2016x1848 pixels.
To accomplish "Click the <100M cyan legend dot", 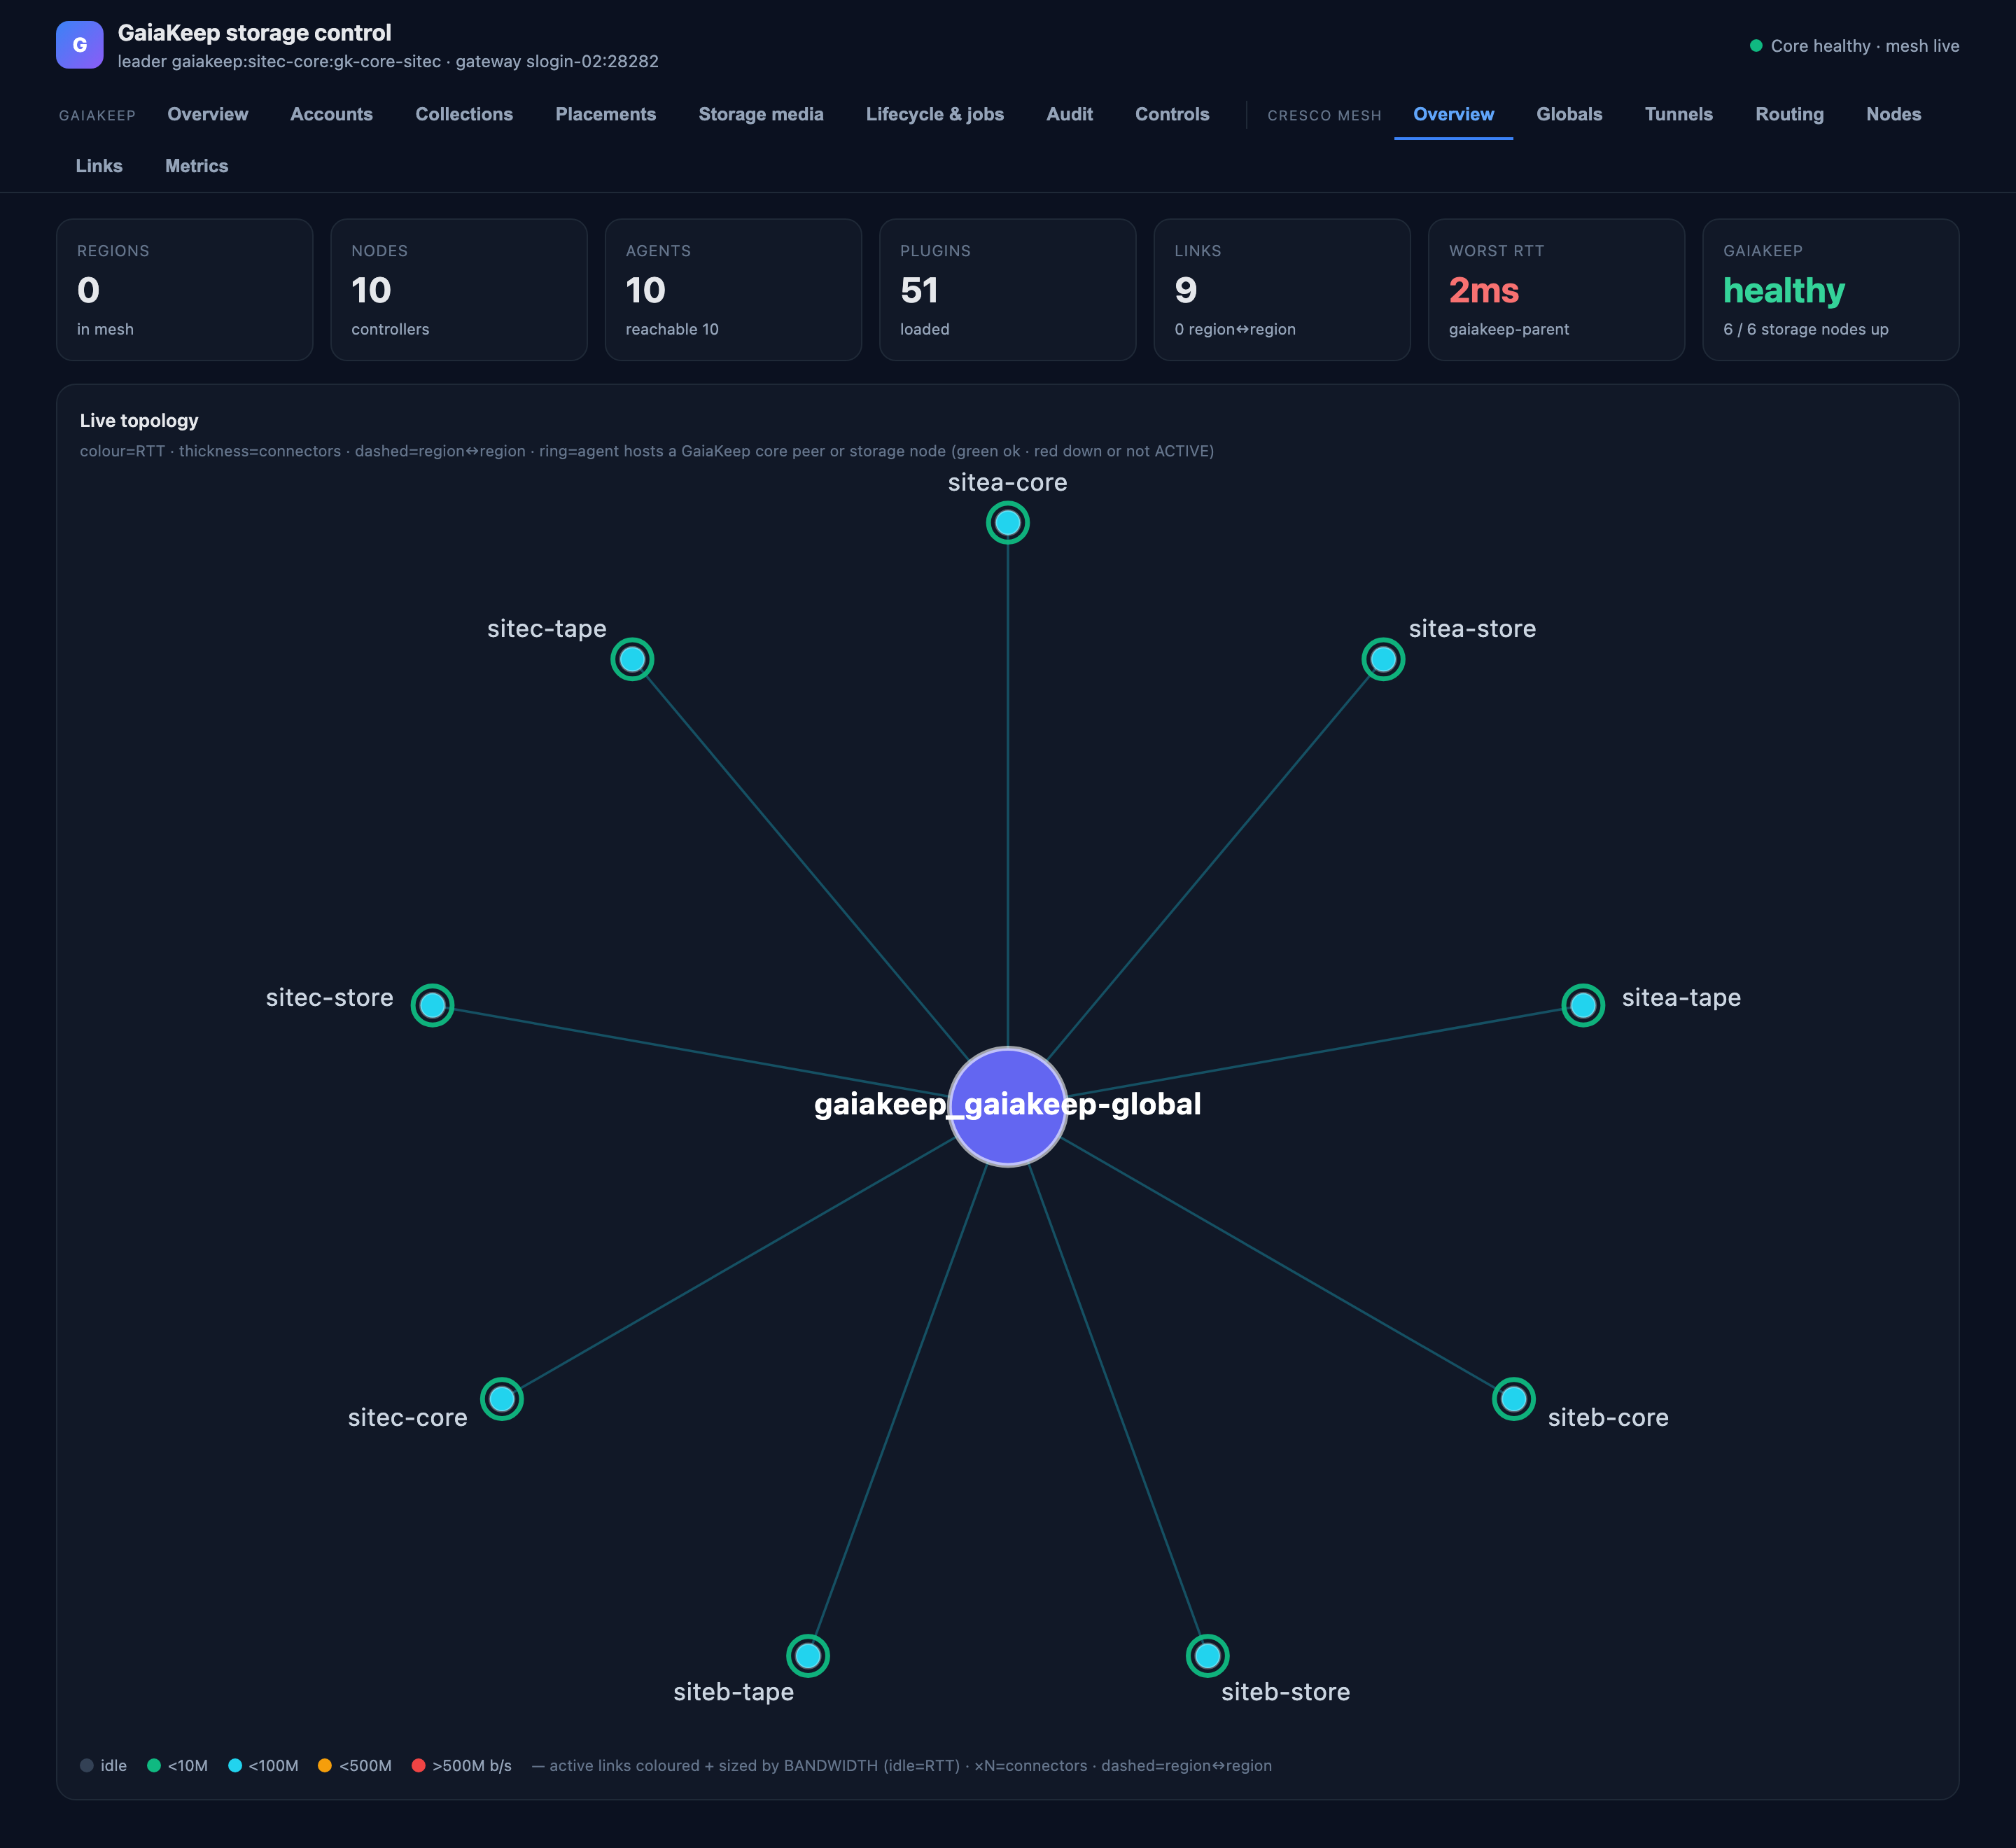I will (235, 1765).
